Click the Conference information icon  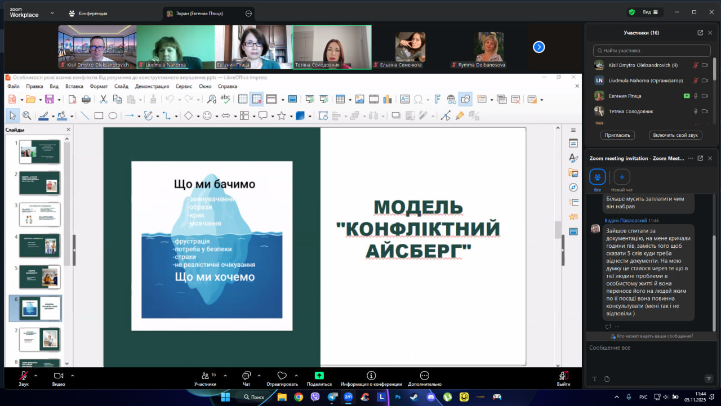[371, 376]
